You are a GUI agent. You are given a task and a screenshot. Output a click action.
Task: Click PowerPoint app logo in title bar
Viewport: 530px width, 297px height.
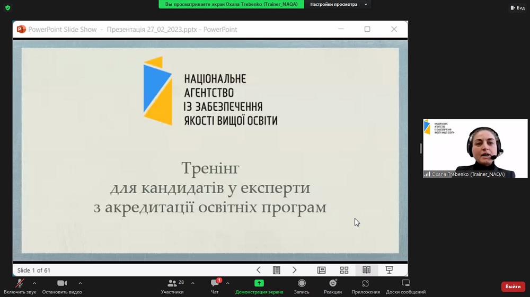pyautogui.click(x=21, y=29)
